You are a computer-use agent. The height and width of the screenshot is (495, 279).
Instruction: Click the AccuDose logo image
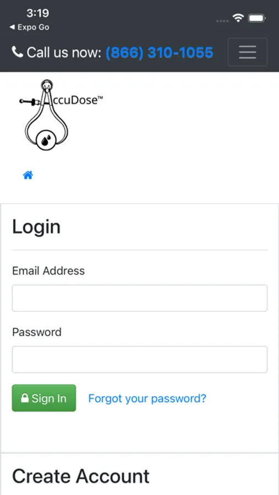click(x=61, y=115)
